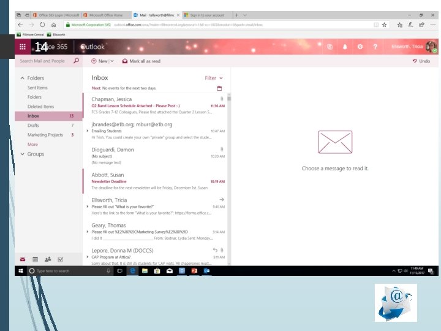The width and height of the screenshot is (441, 331).
Task: Open File Explorer from the taskbar
Action: (x=145, y=271)
